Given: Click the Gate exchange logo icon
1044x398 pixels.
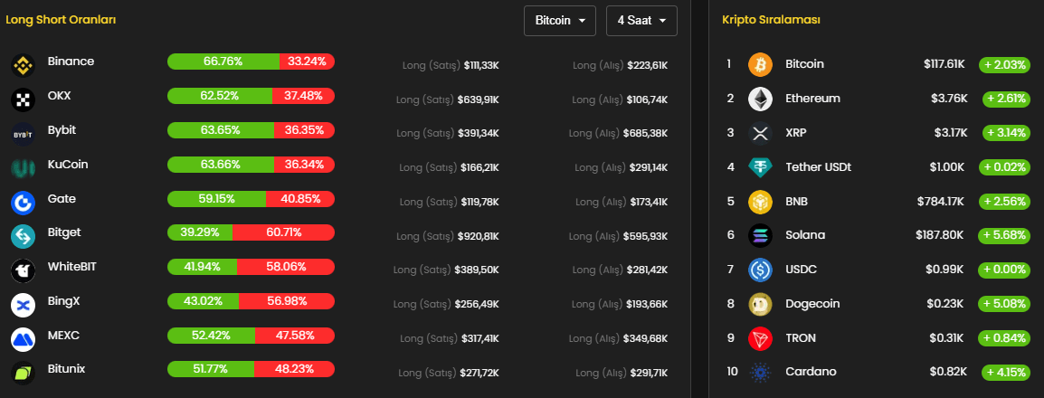Looking at the screenshot, I should (x=23, y=203).
